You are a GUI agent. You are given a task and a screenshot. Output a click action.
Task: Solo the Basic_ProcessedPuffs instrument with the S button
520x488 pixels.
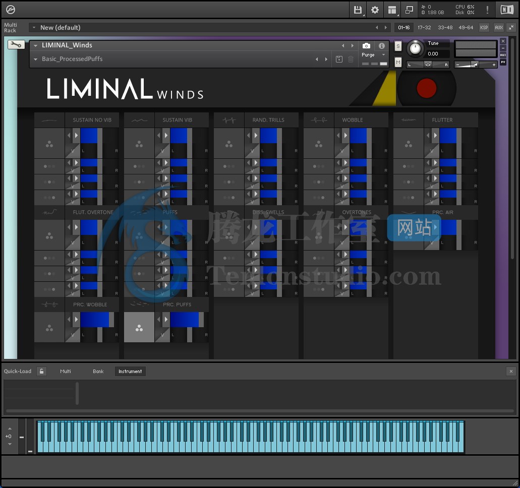click(x=398, y=46)
